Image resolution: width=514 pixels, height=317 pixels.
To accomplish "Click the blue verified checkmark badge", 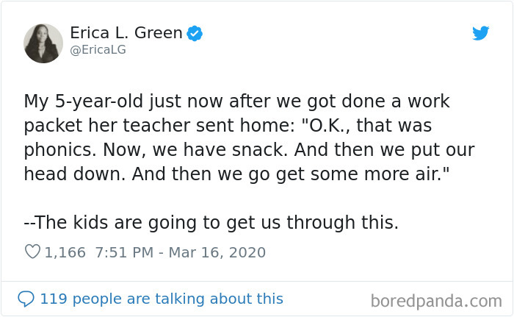I will click(195, 33).
